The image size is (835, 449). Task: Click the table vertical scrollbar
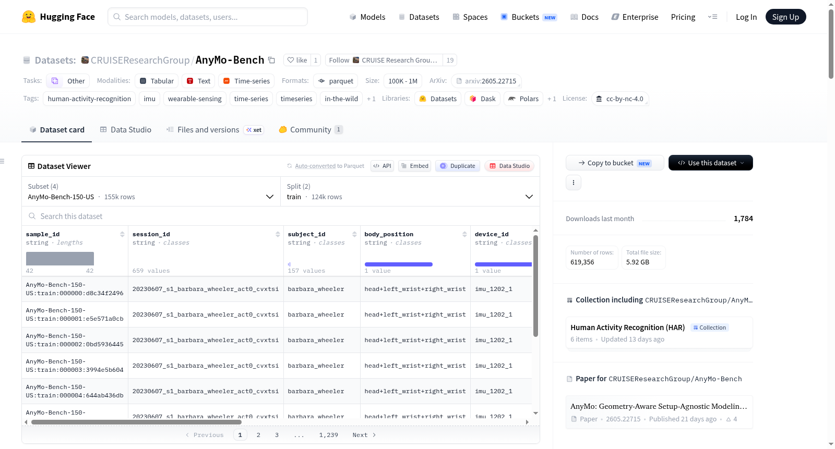pos(535,286)
